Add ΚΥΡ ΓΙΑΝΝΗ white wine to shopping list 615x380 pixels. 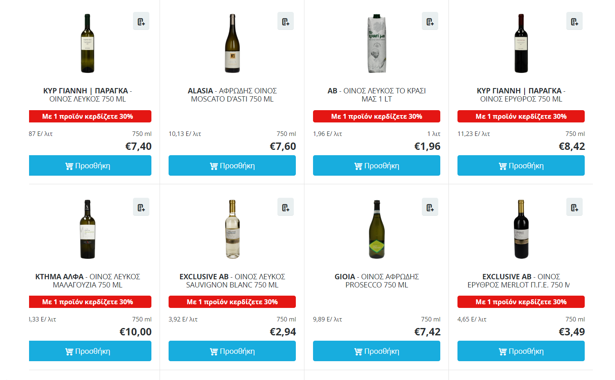pyautogui.click(x=141, y=22)
